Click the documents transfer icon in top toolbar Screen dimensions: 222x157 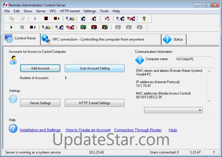107,19
